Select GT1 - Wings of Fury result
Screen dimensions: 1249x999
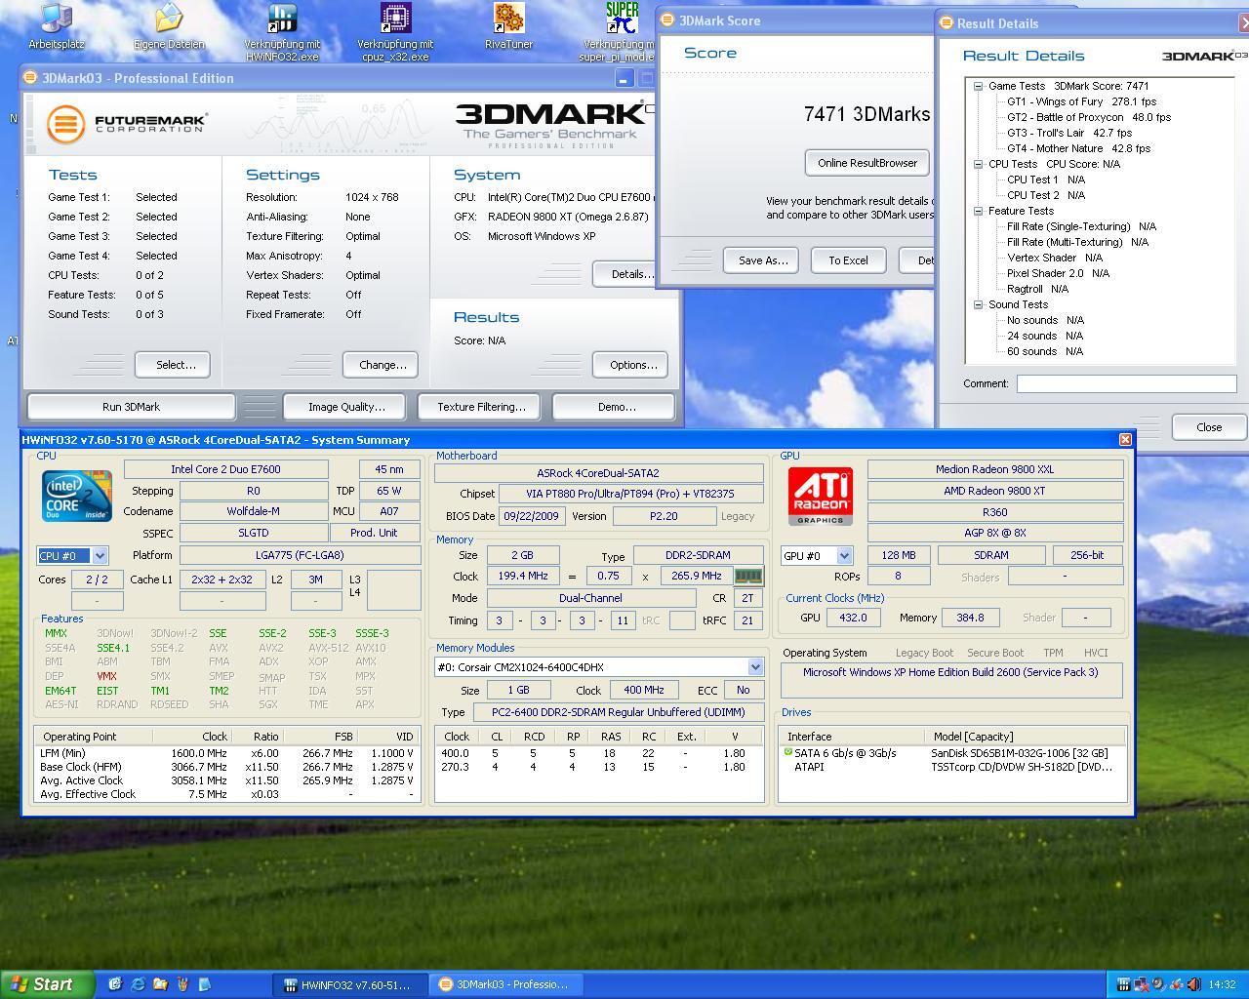click(x=1081, y=101)
